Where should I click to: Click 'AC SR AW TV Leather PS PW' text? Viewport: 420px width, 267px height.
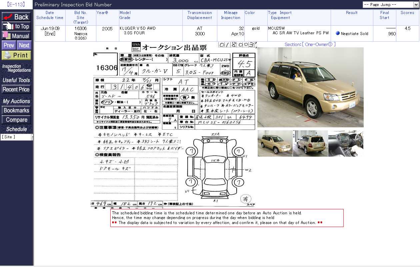pyautogui.click(x=301, y=33)
